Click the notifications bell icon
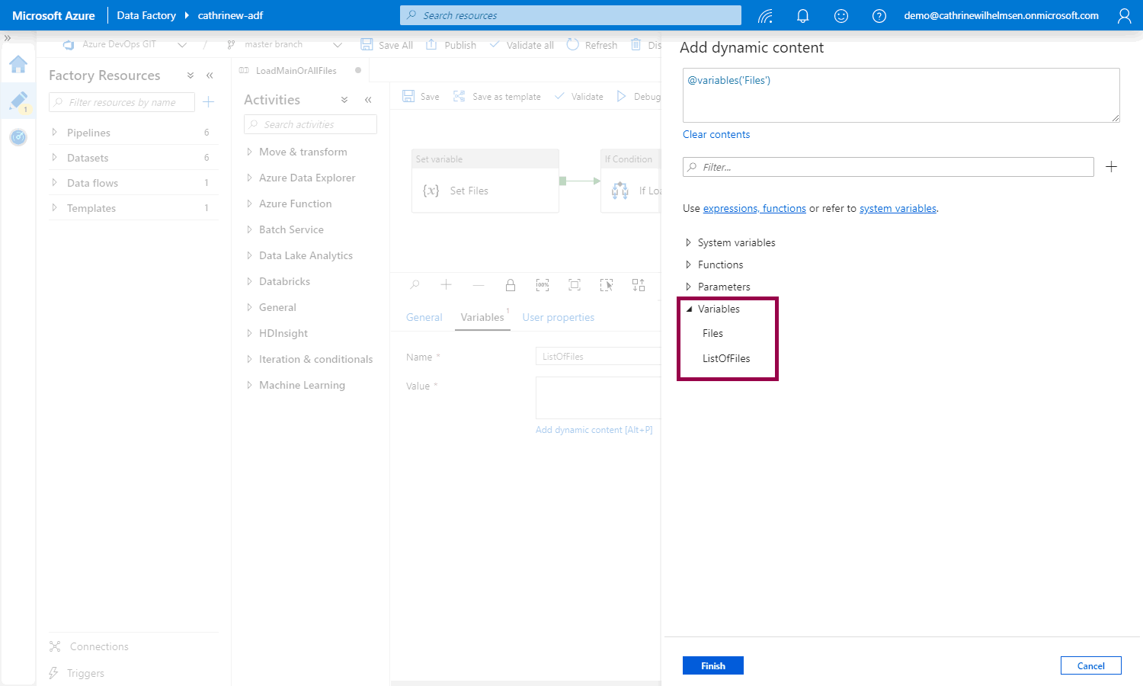1143x686 pixels. [802, 15]
